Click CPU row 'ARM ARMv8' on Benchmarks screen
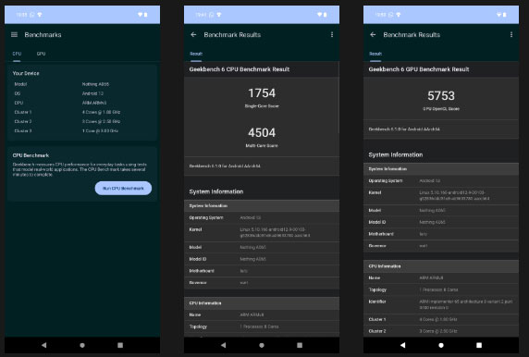The width and height of the screenshot is (529, 357). coord(82,103)
